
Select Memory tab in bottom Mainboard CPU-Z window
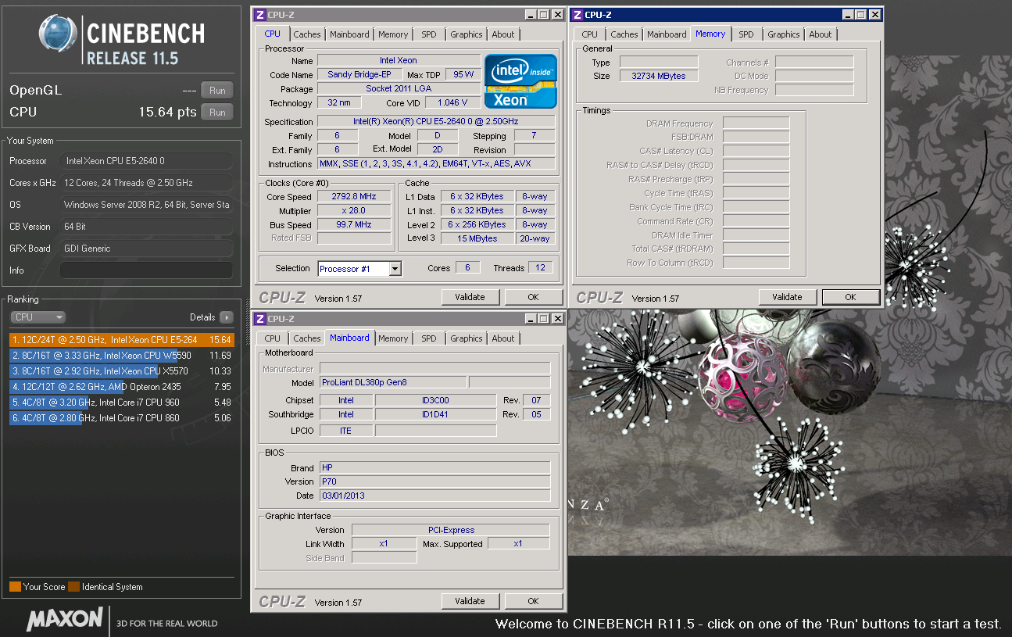tap(393, 338)
